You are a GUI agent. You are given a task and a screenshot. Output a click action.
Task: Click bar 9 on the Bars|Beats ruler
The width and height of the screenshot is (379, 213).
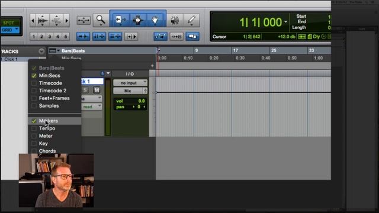point(197,50)
